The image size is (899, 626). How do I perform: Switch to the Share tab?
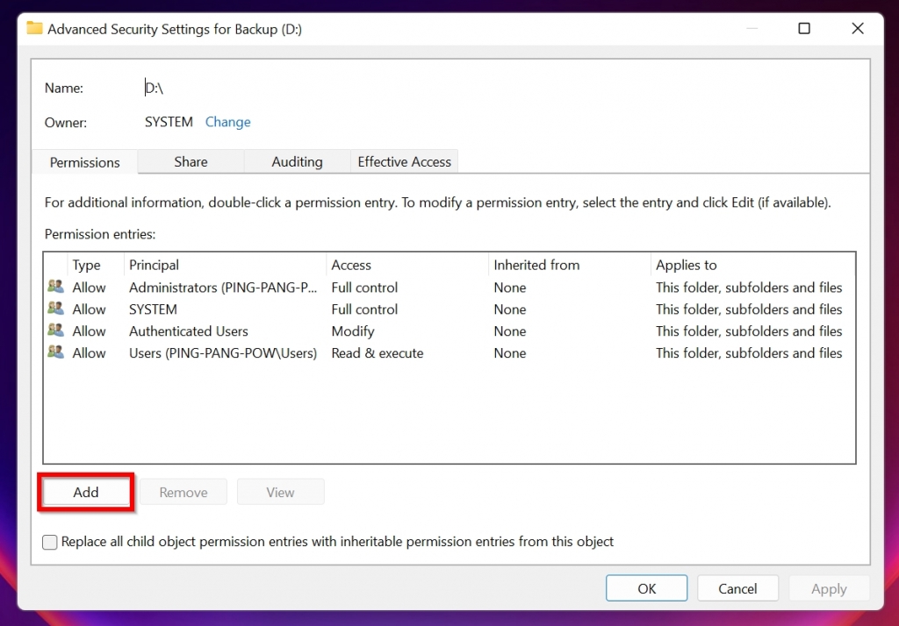191,161
